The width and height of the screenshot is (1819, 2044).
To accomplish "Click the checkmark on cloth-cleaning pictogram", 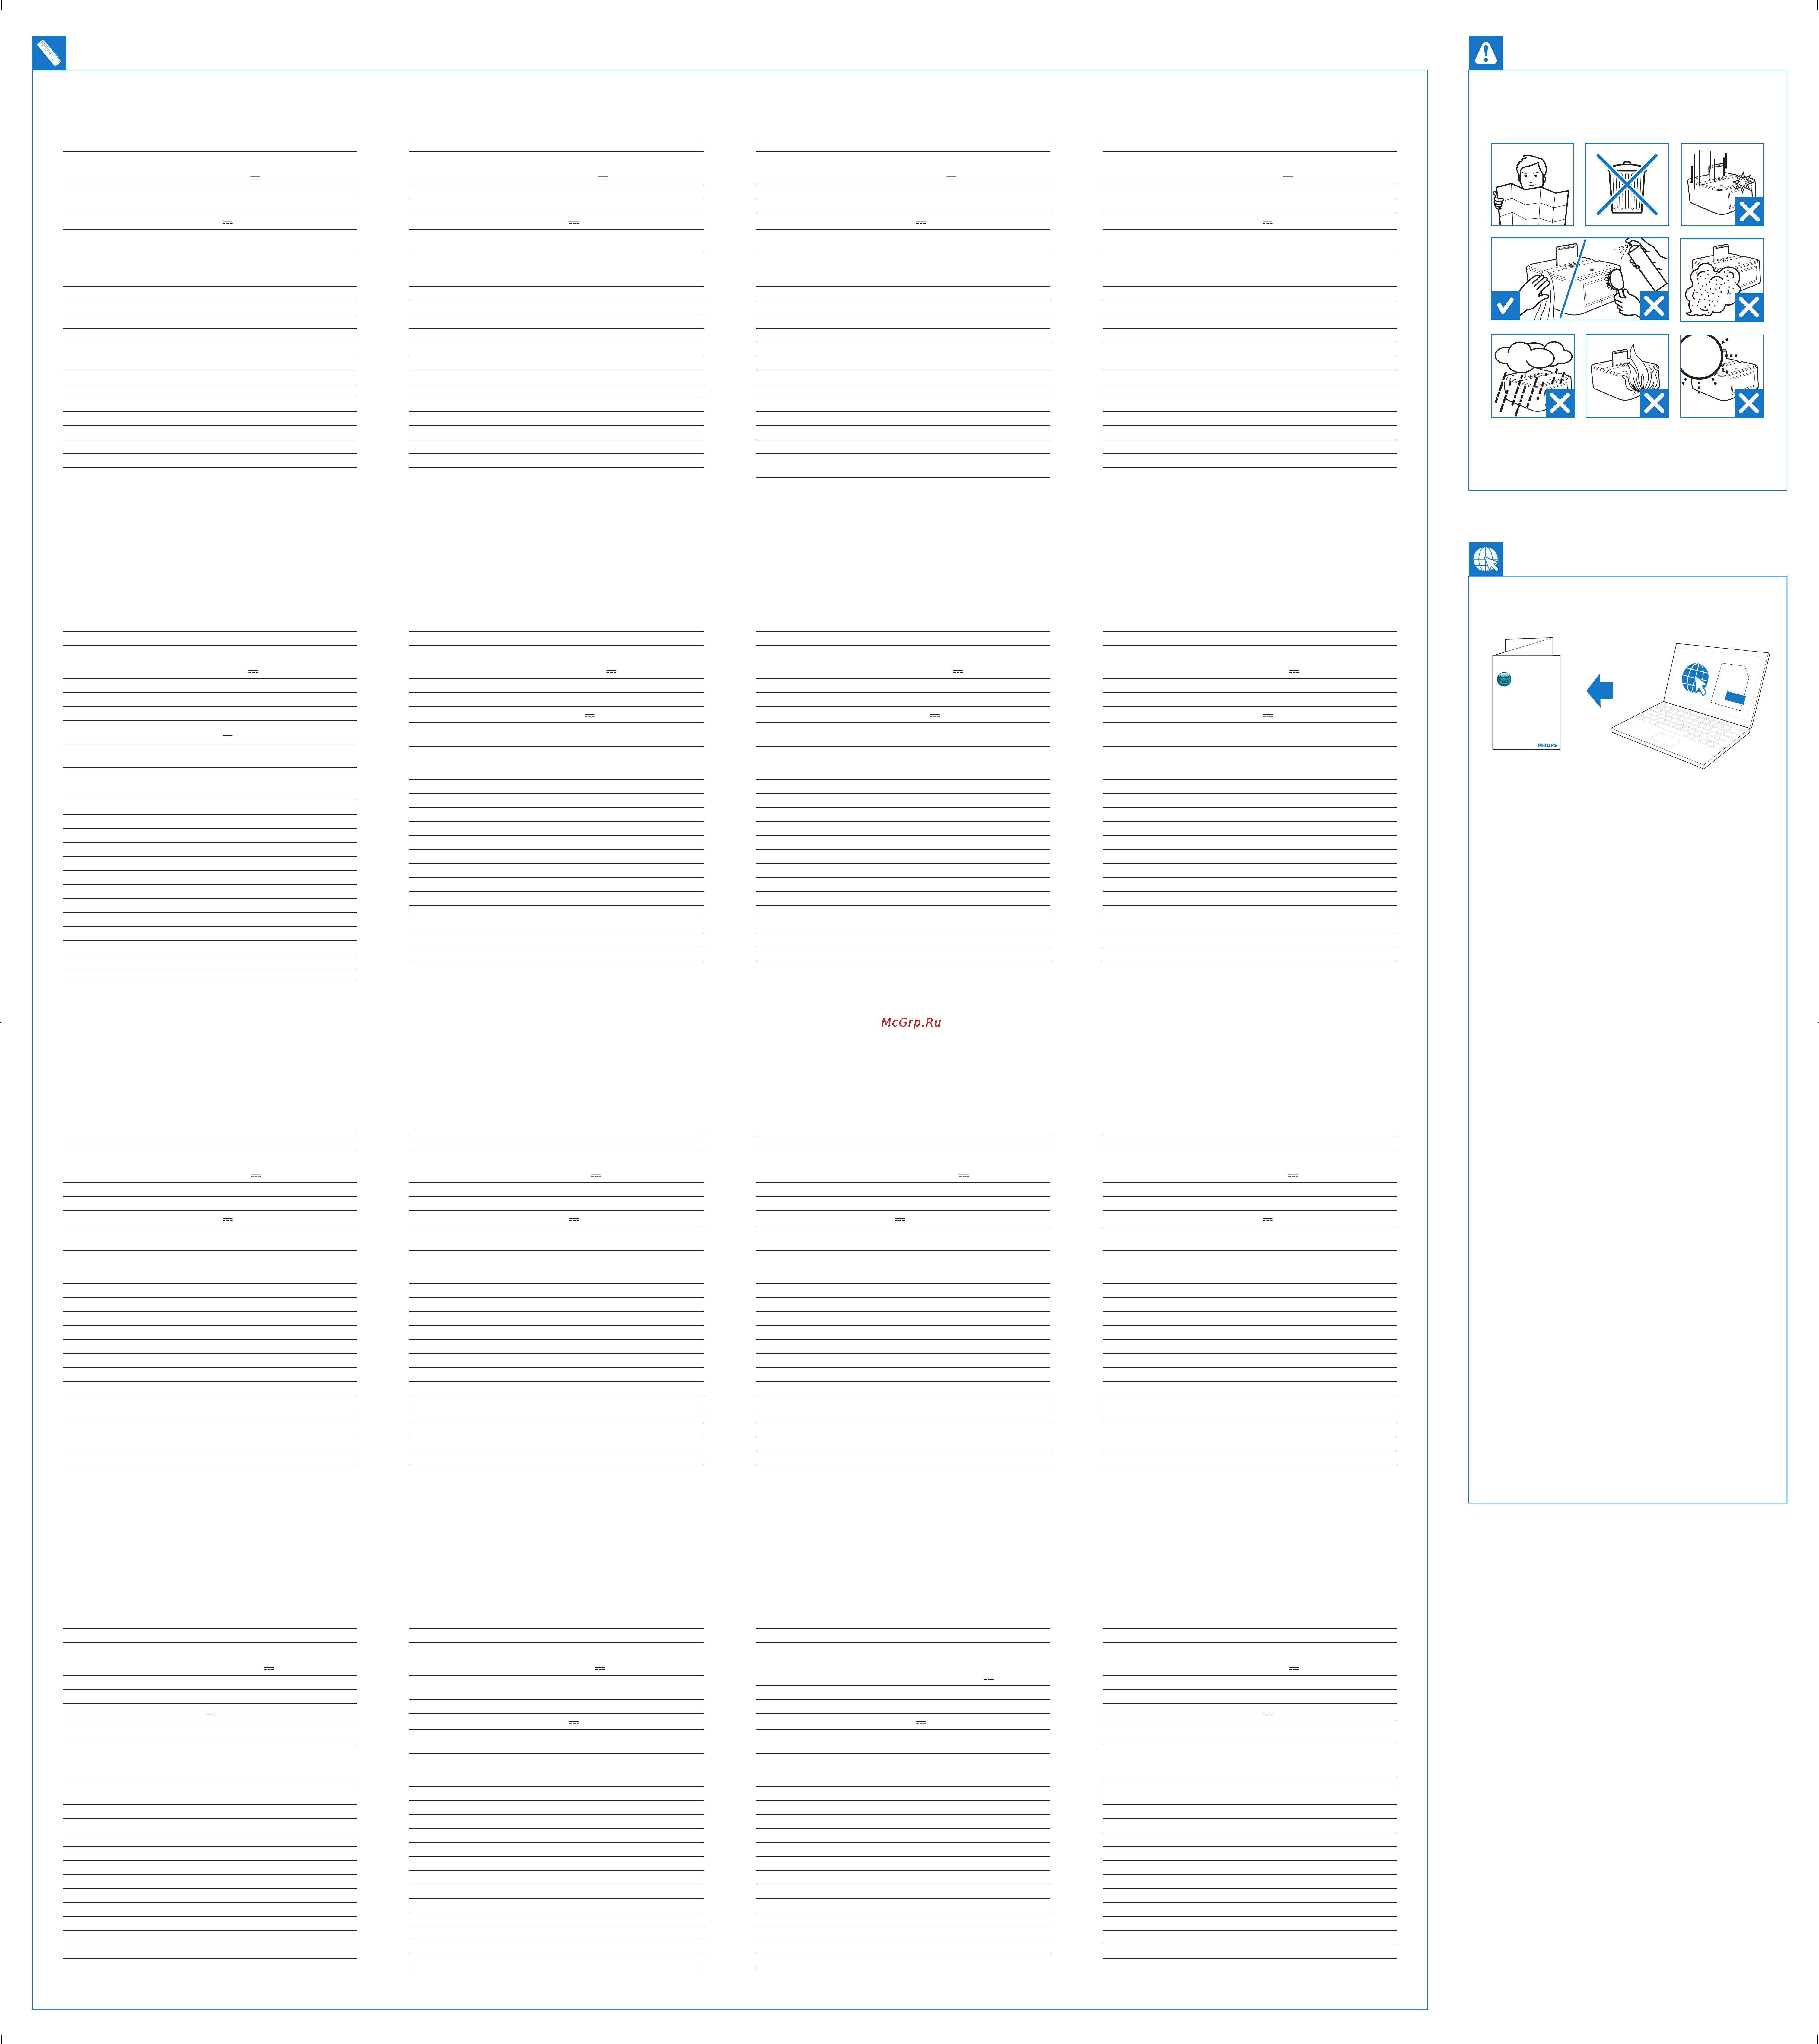I will tap(1505, 306).
